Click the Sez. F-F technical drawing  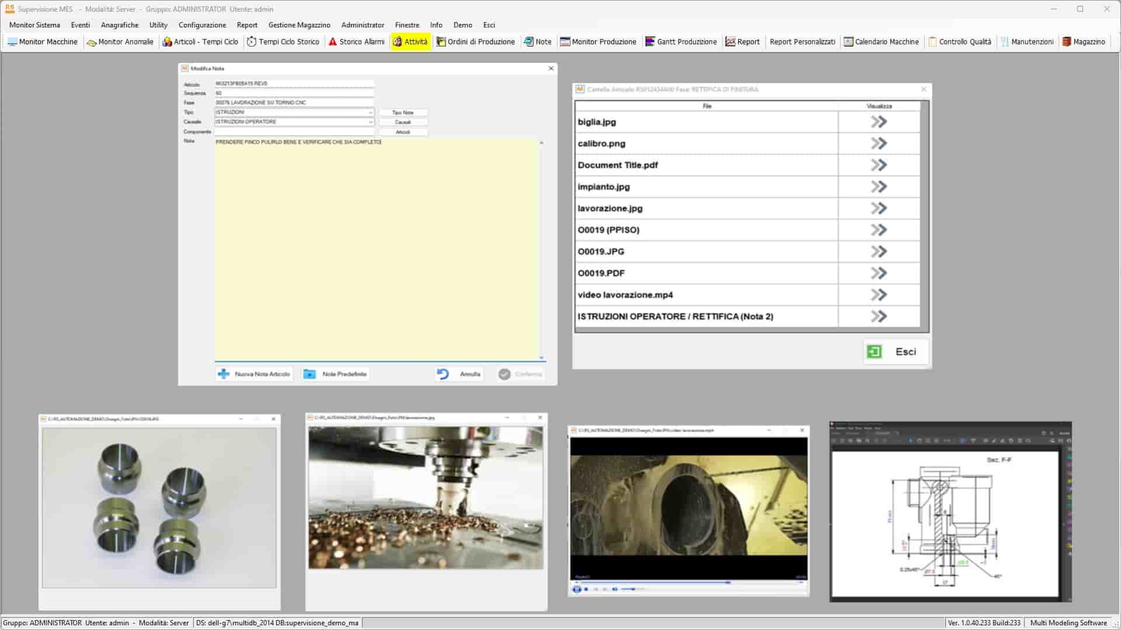point(945,523)
